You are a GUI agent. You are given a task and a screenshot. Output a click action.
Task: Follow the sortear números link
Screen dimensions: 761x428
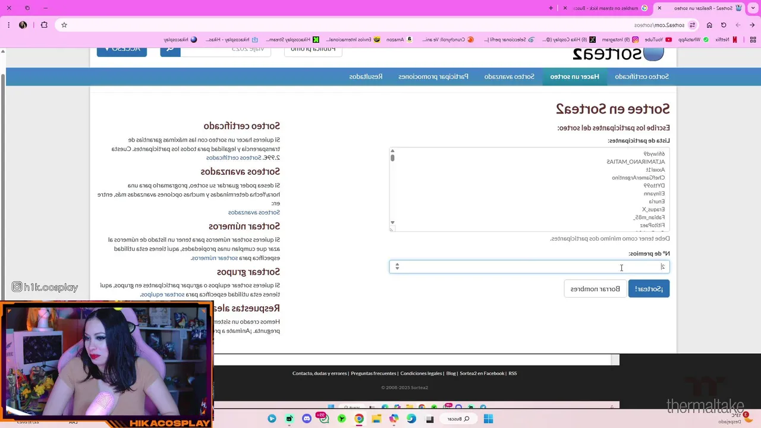(214, 258)
